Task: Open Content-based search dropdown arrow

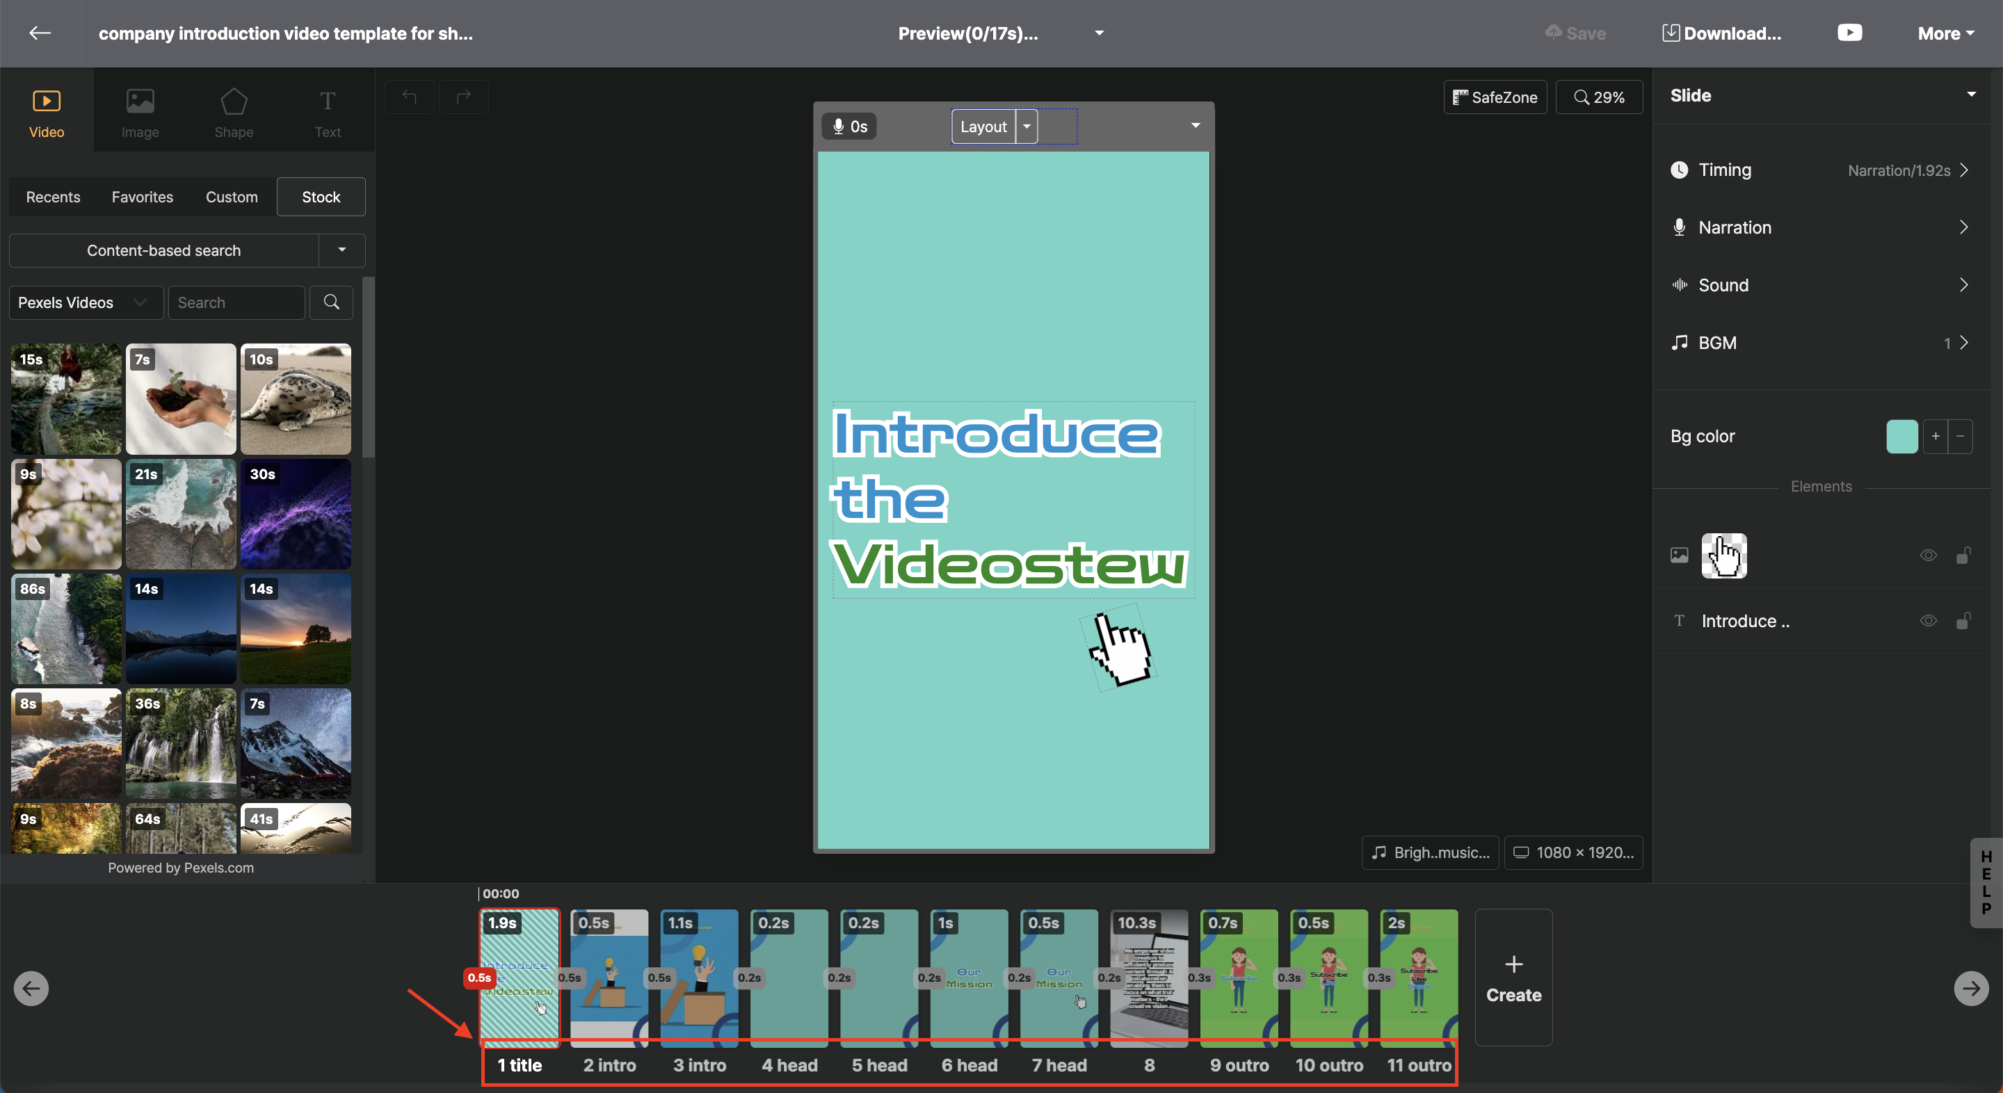Action: pos(342,250)
